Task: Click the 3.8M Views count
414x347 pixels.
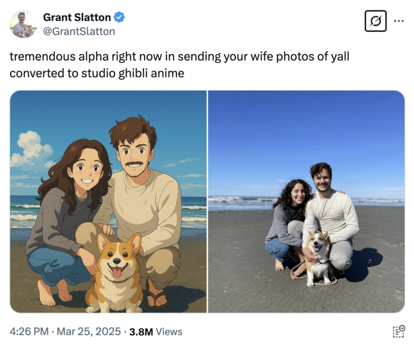Action: tap(156, 331)
